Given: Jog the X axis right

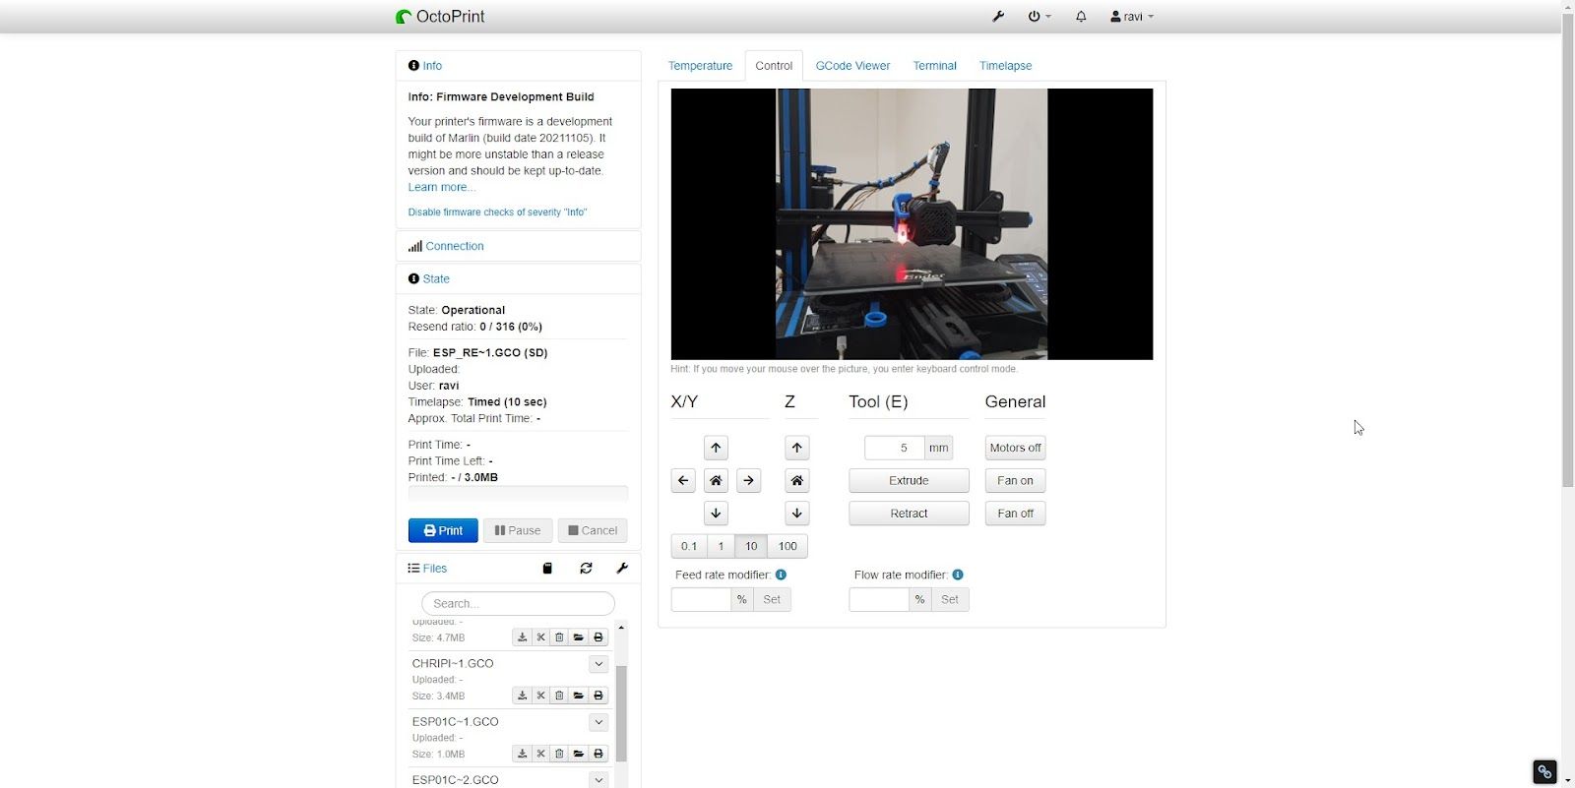Looking at the screenshot, I should (749, 481).
